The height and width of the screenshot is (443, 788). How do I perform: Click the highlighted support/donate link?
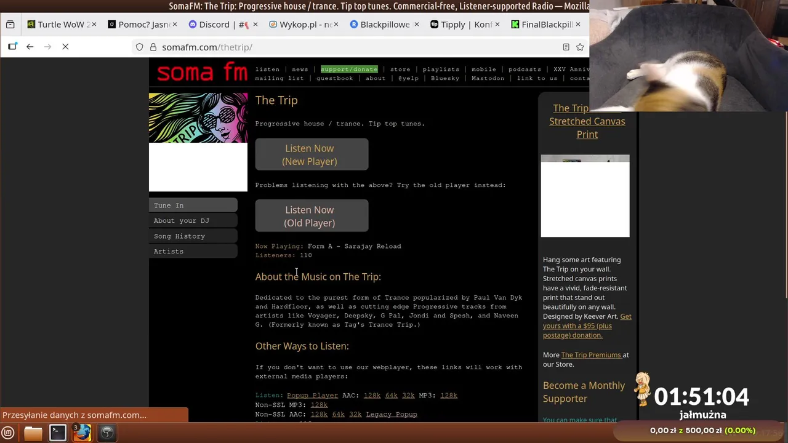click(x=349, y=69)
